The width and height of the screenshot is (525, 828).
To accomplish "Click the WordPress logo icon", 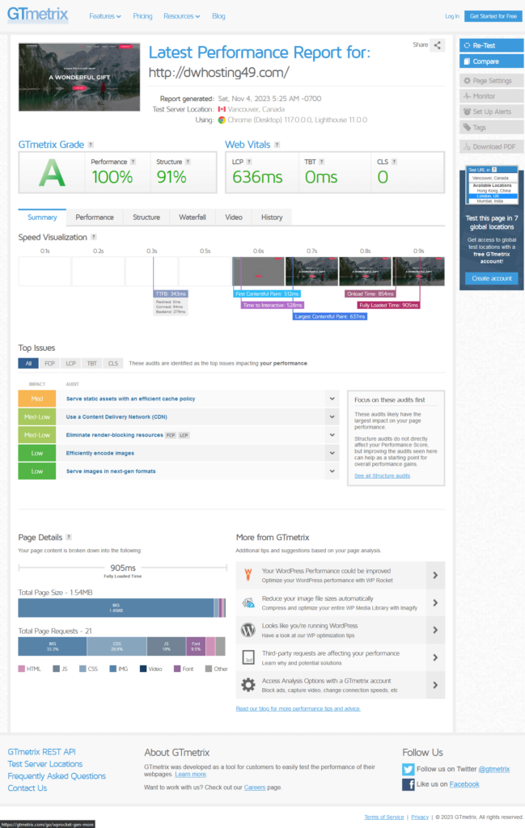I will coord(248,630).
